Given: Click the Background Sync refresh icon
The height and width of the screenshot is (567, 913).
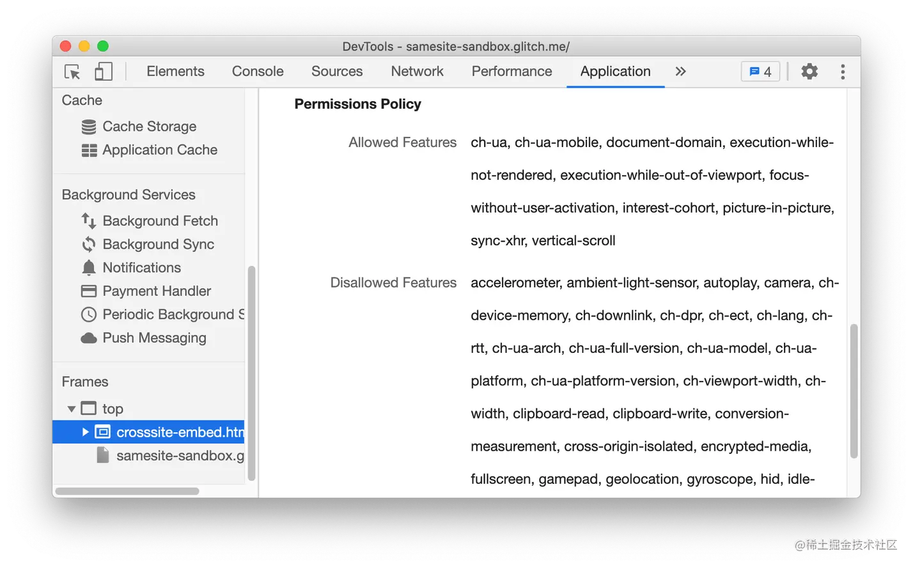Looking at the screenshot, I should (x=89, y=244).
